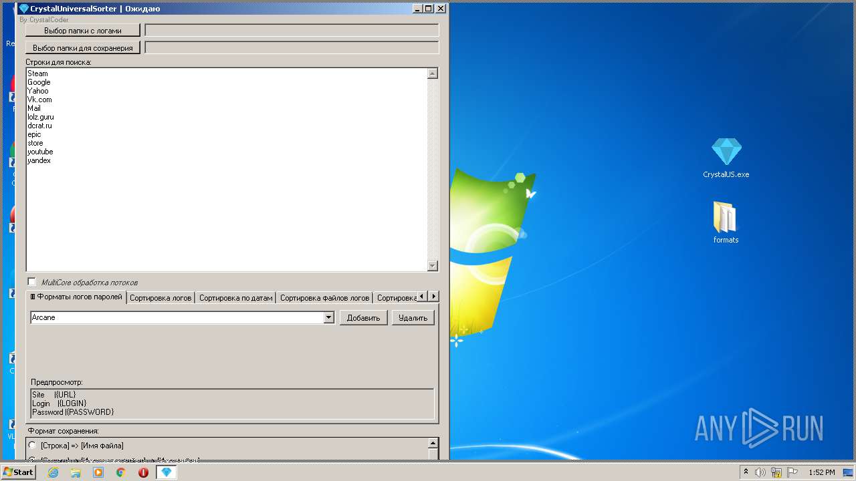Enable MultiCore обработка потоков checkbox
856x481 pixels.
point(31,282)
